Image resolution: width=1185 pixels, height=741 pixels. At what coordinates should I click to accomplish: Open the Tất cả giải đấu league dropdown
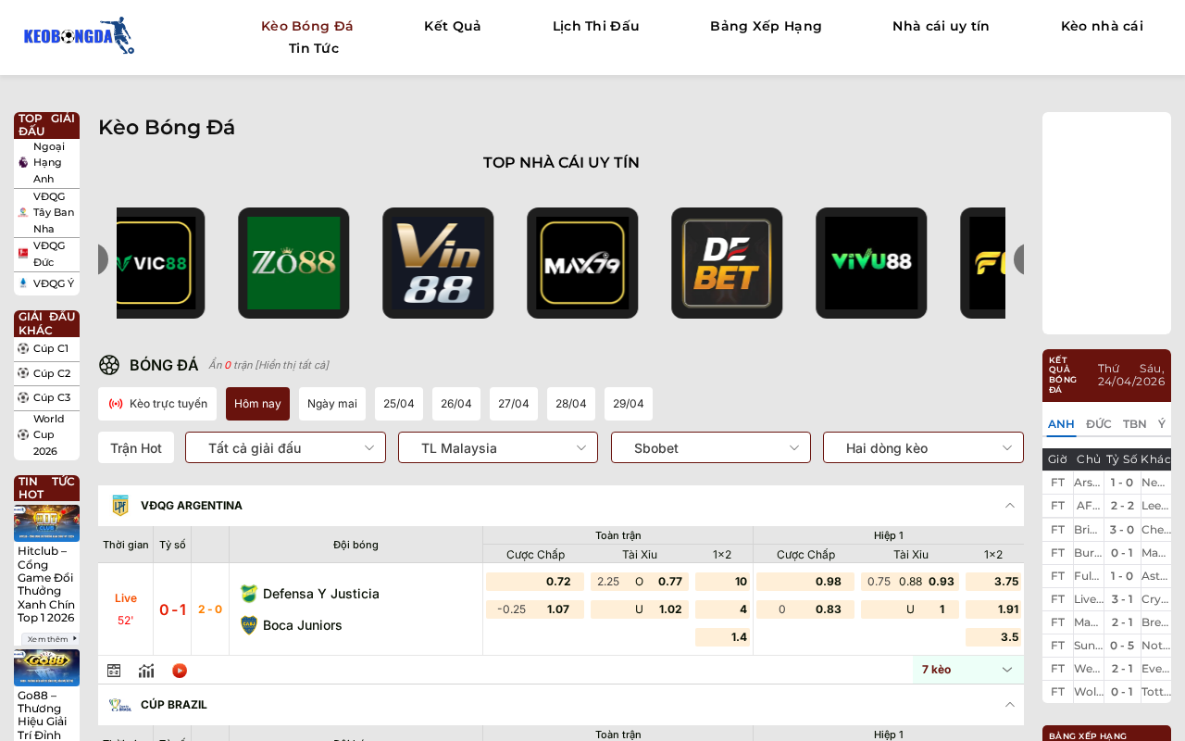pos(285,447)
